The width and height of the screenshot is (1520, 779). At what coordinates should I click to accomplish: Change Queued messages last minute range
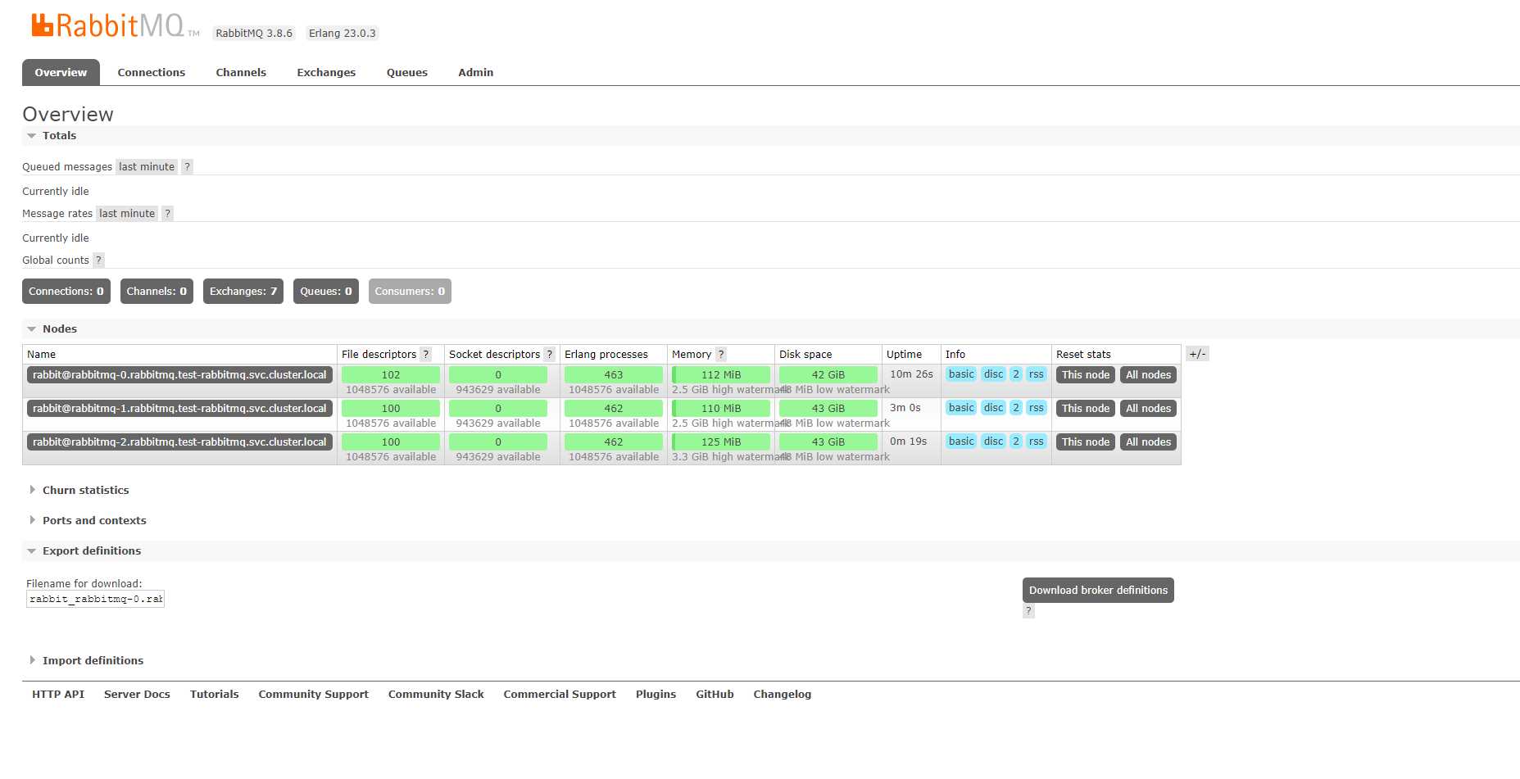tap(147, 167)
